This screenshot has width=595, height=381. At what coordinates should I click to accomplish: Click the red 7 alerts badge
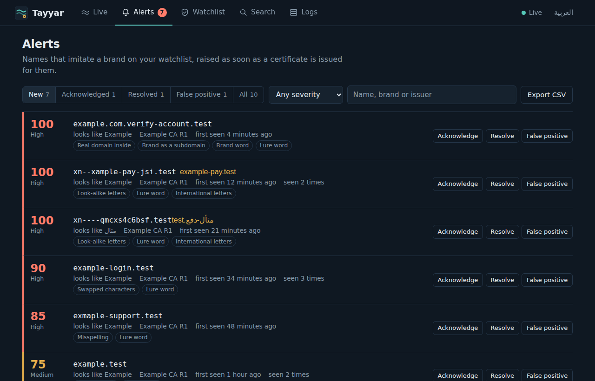(162, 13)
